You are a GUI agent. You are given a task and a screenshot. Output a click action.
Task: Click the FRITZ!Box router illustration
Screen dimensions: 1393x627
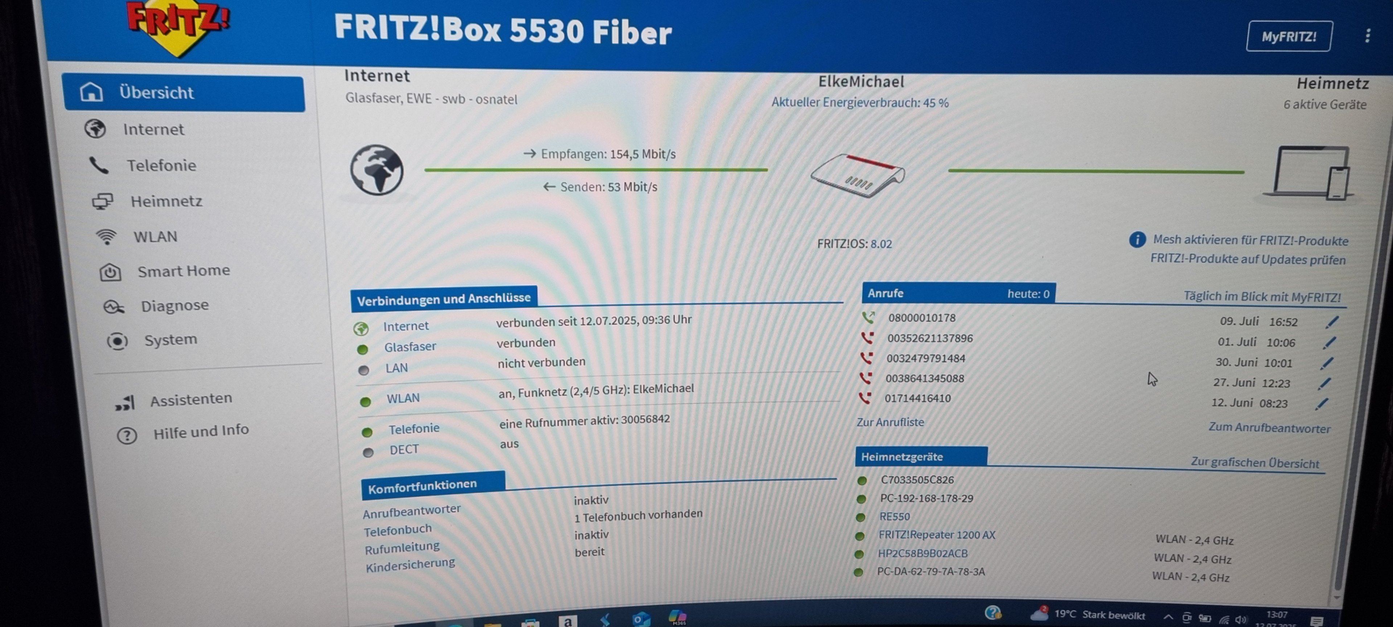point(858,175)
